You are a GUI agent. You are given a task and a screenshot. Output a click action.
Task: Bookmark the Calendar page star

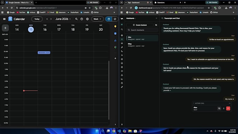[x=90, y=8]
